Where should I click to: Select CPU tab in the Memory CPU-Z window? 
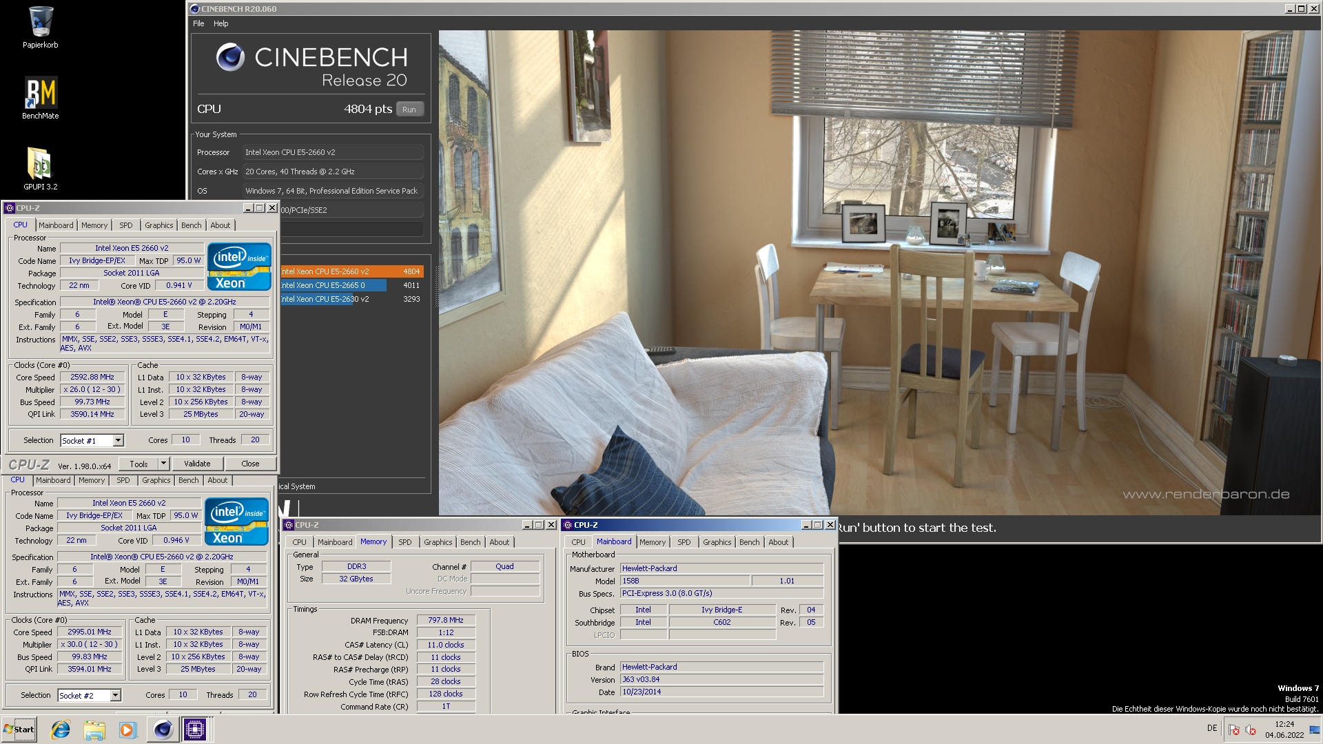299,542
